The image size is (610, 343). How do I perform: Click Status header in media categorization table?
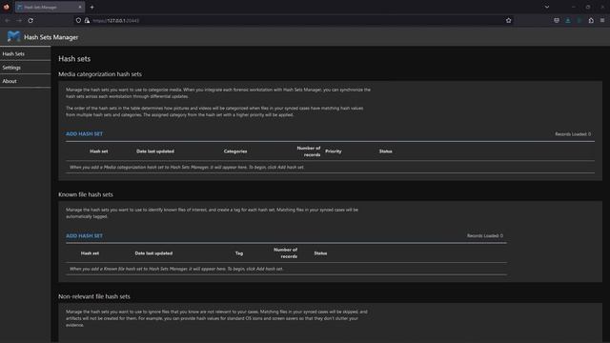[385, 151]
